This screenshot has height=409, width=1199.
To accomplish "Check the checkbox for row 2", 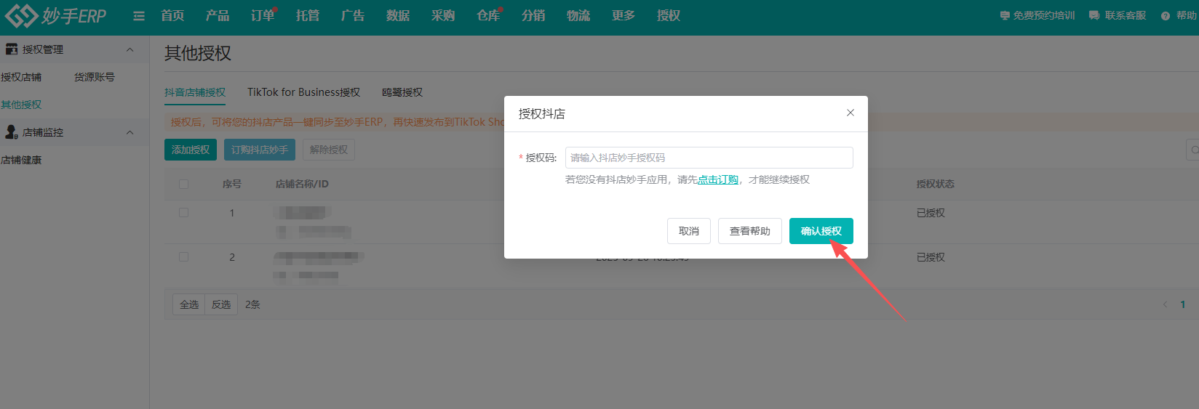I will (x=183, y=257).
